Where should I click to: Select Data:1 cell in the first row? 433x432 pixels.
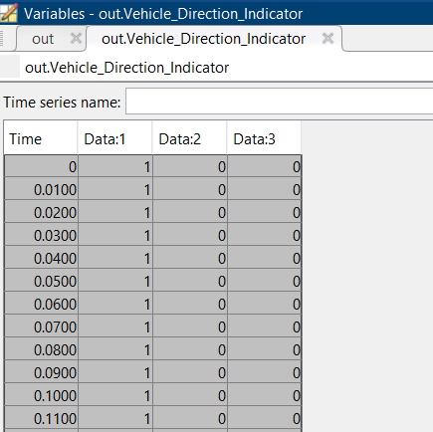[x=115, y=167]
